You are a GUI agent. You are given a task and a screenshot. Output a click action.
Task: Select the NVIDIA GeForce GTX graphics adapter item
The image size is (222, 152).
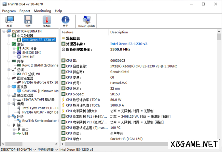[x=40, y=82]
